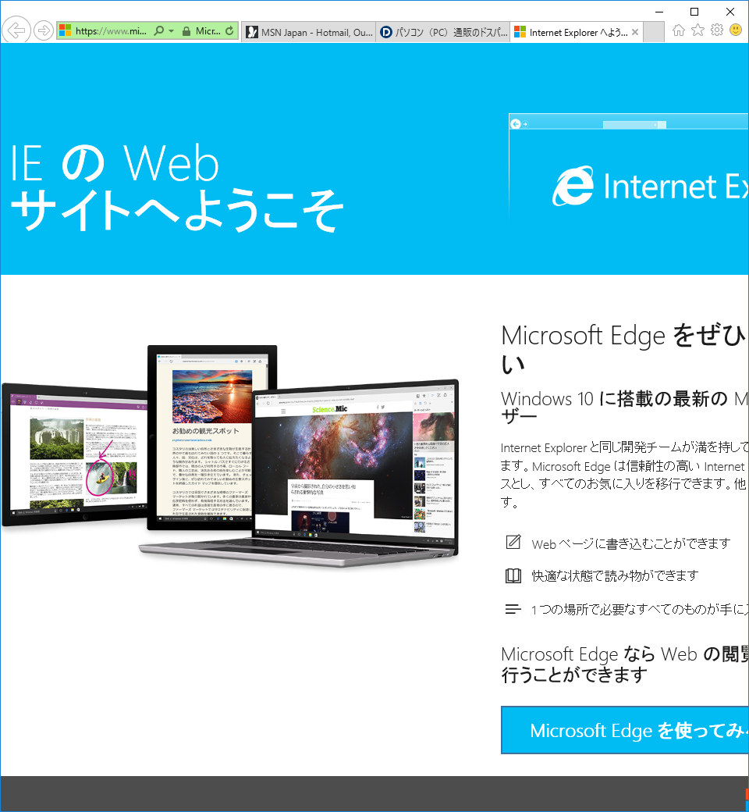Click the search magnifier in address bar
Screen dimensions: 749x812
coord(159,31)
